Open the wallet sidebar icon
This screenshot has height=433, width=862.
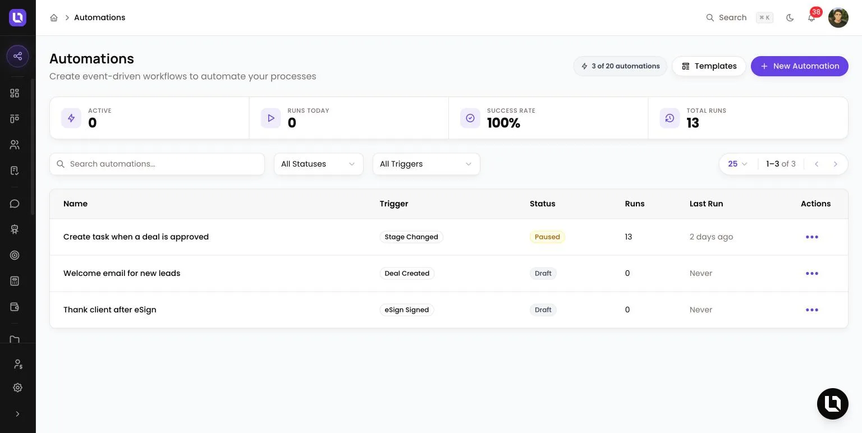point(15,307)
